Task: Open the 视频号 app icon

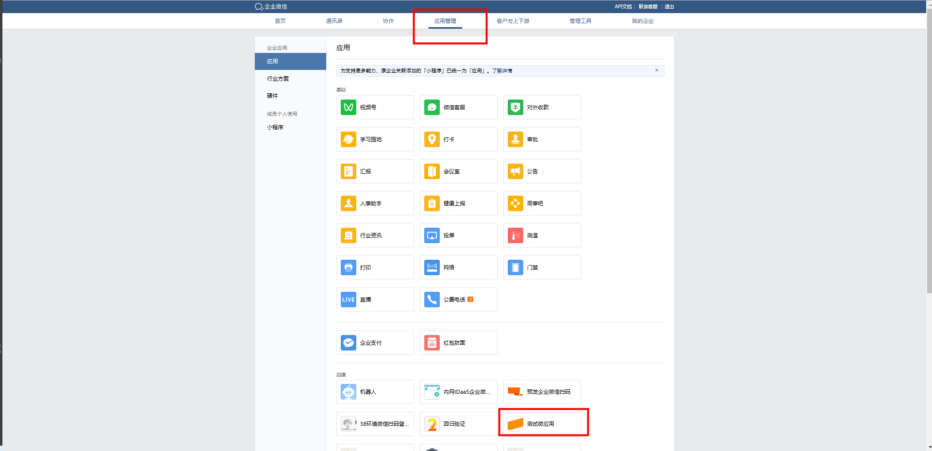Action: coord(348,107)
